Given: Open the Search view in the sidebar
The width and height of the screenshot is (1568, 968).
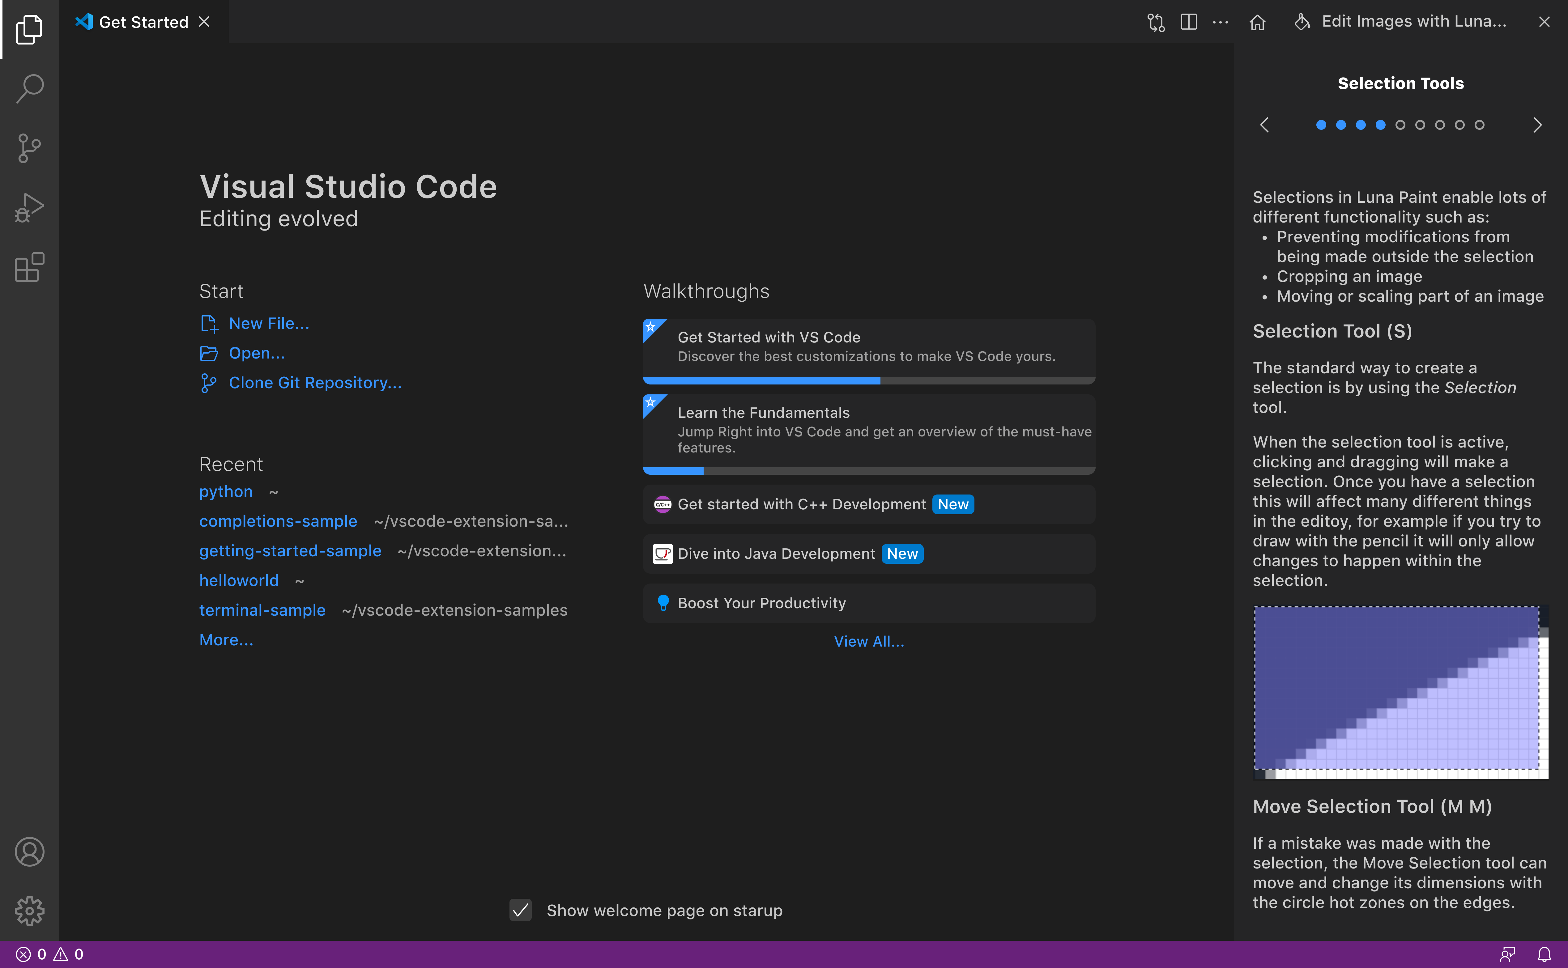Looking at the screenshot, I should (29, 88).
